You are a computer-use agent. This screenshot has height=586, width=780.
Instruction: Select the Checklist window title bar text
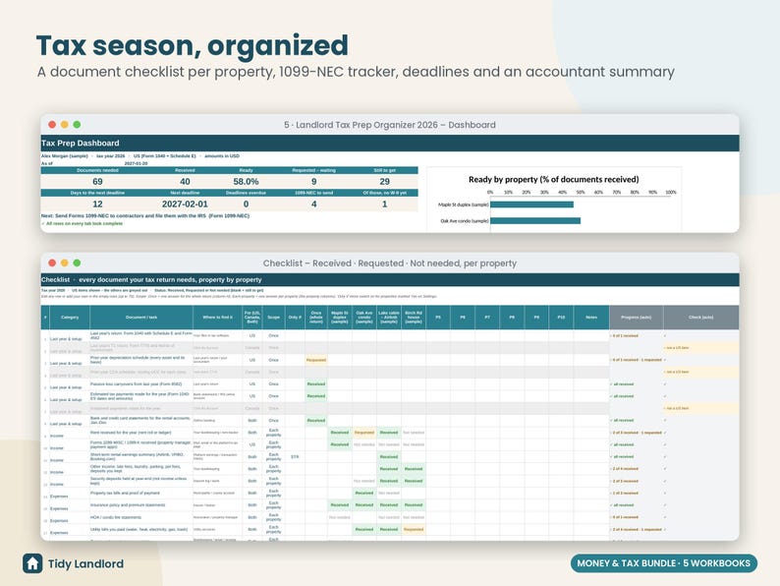tap(389, 264)
